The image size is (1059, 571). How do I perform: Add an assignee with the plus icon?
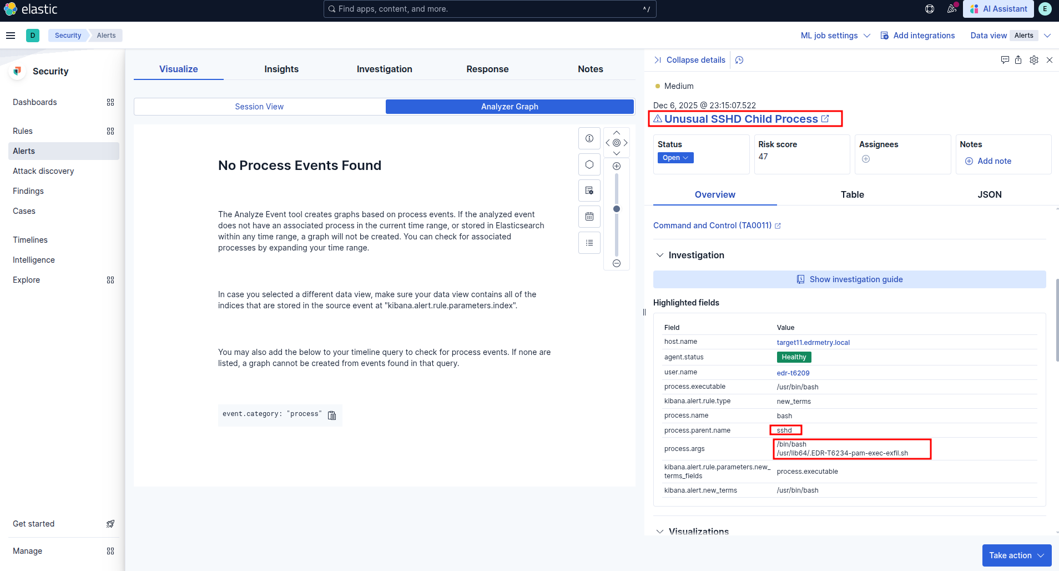866,159
